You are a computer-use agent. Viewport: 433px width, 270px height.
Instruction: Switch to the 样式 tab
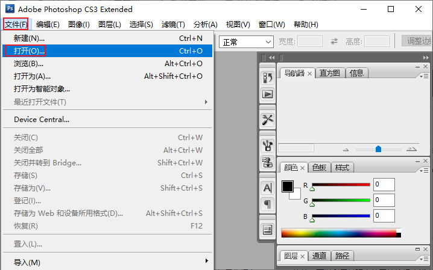click(342, 168)
